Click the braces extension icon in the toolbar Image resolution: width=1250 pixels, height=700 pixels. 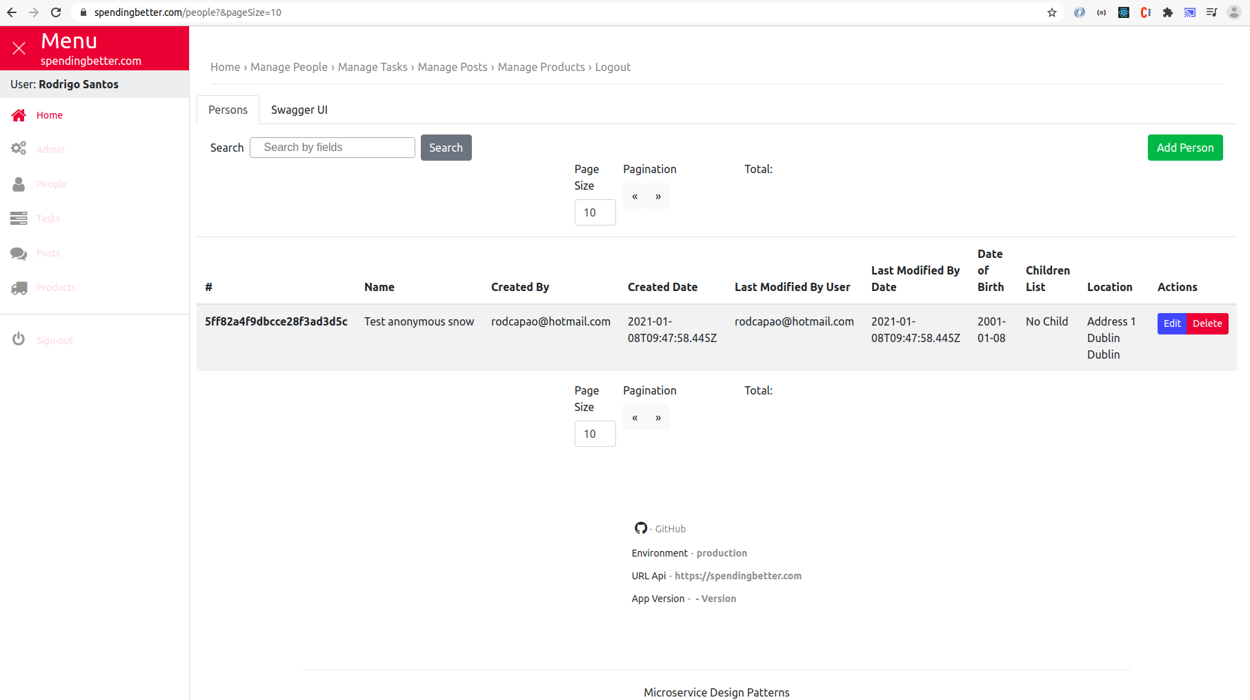click(x=1102, y=12)
